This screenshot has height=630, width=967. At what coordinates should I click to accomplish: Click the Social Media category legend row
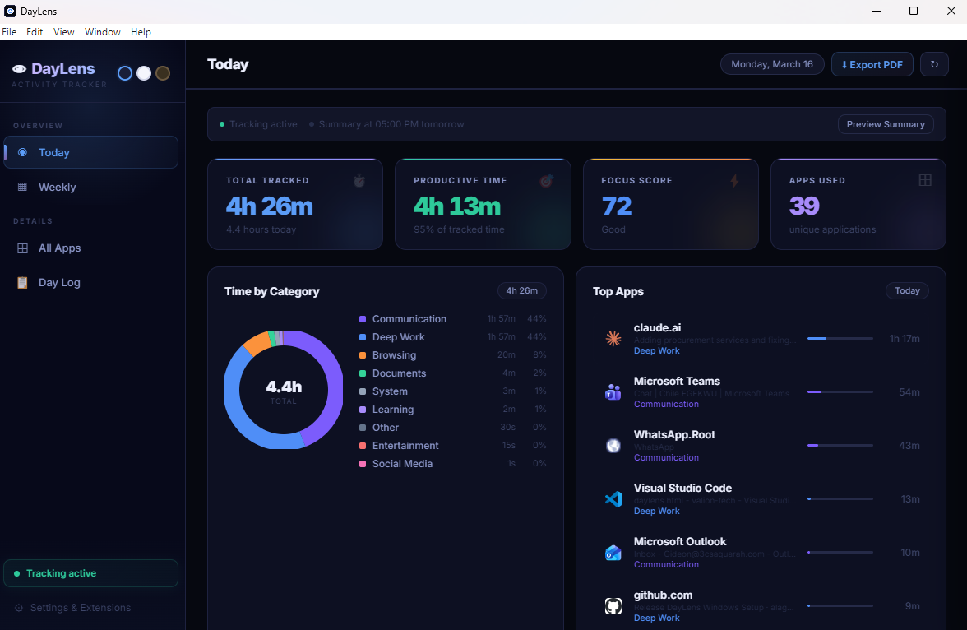[452, 464]
